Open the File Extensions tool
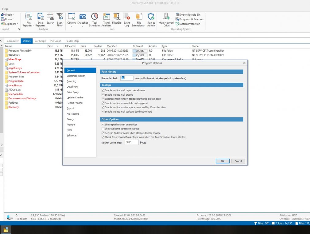Viewport: 310px width, 234px height. pos(139,20)
